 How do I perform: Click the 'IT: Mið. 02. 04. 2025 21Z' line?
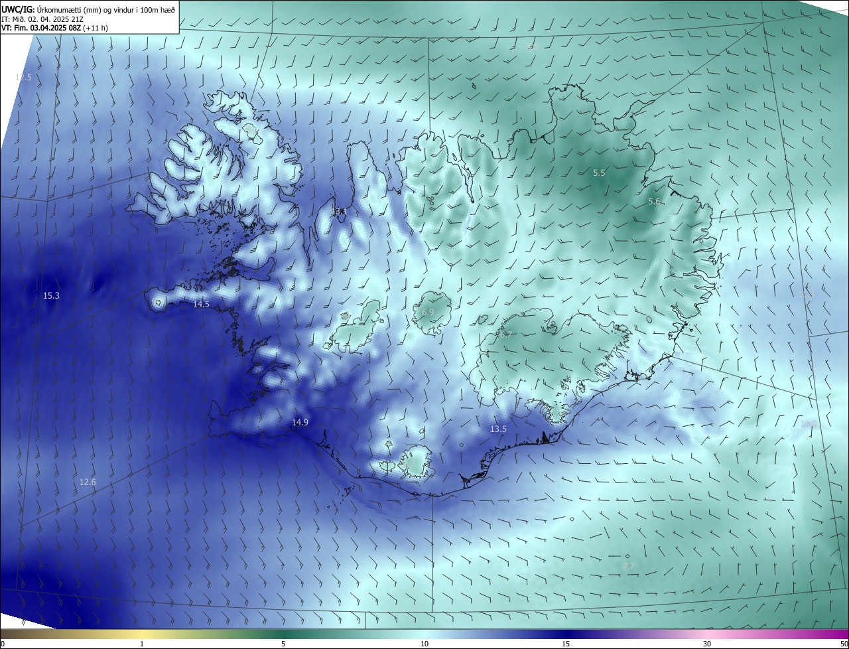coord(42,19)
